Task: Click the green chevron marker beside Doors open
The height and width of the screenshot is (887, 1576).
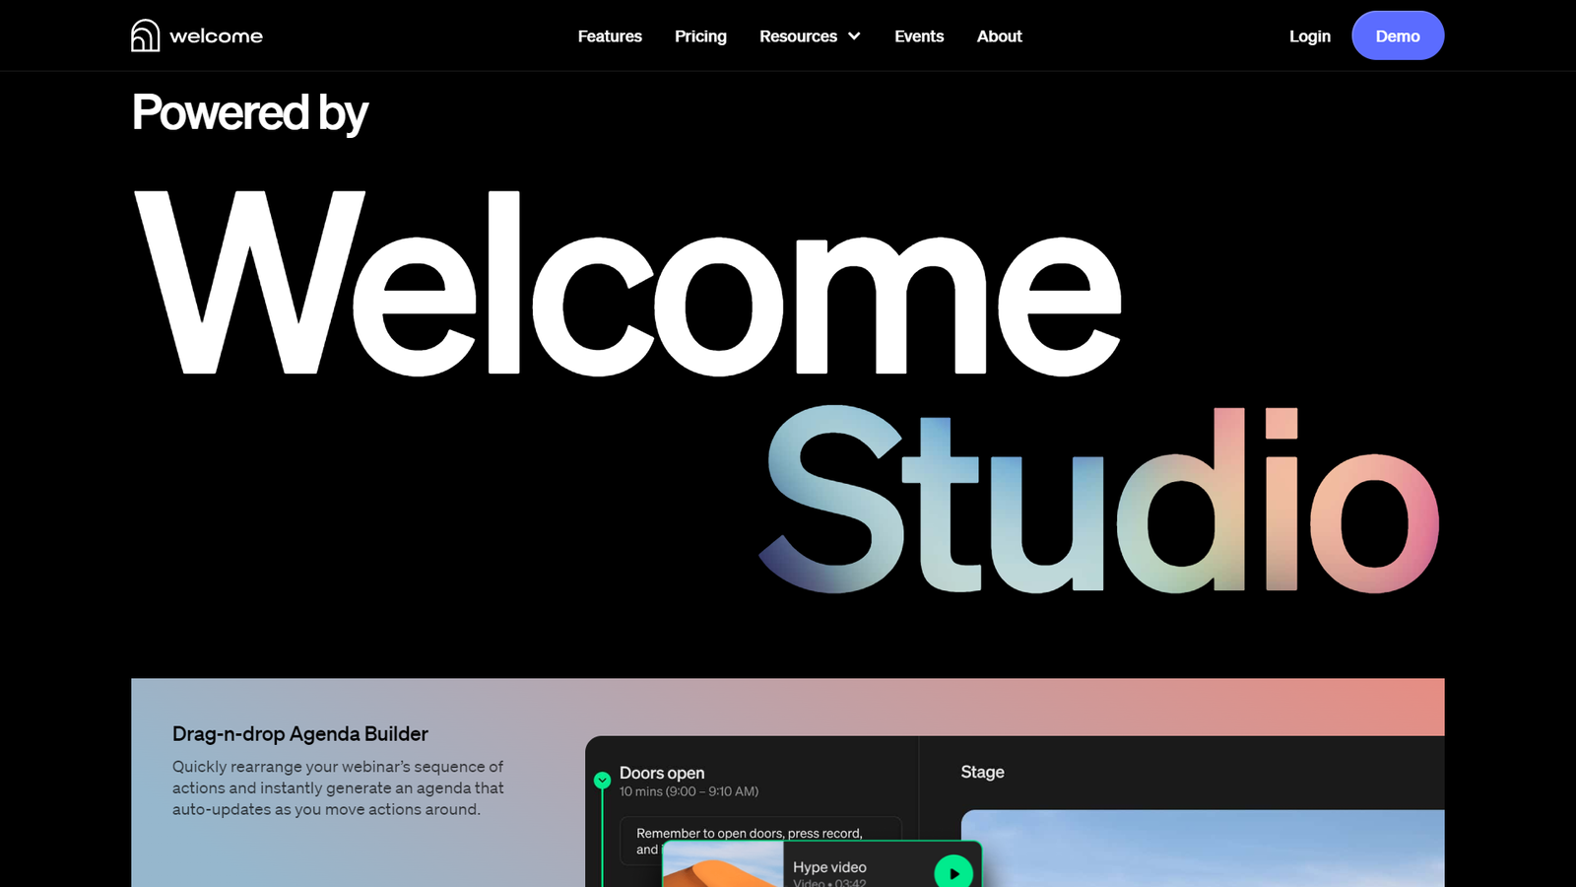Action: 602,781
